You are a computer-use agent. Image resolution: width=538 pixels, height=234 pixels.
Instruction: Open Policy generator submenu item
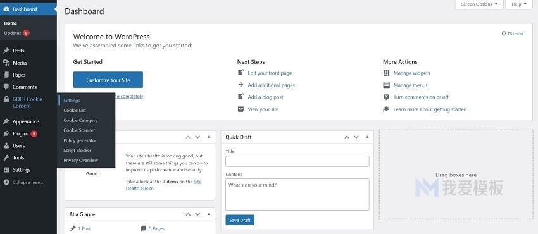coord(80,140)
